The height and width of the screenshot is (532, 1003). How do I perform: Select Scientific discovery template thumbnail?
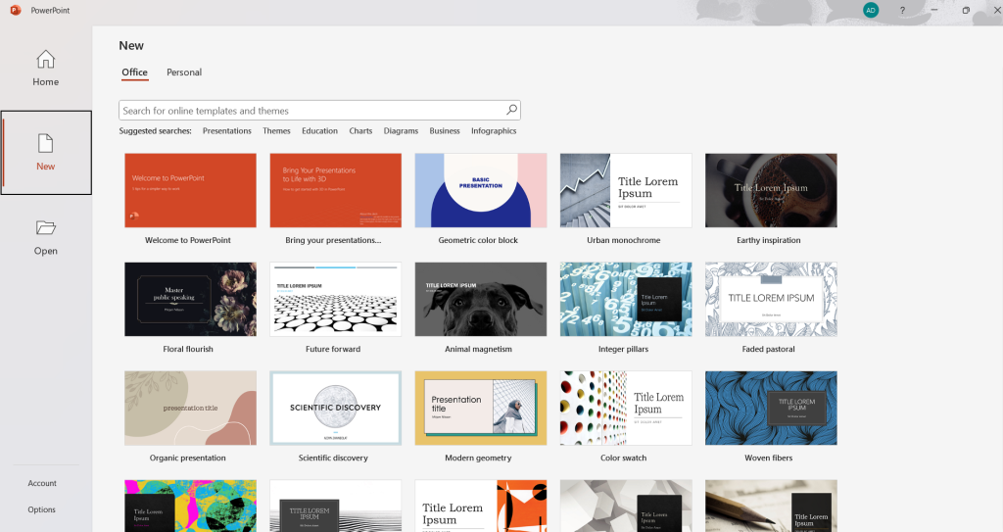[x=336, y=408]
